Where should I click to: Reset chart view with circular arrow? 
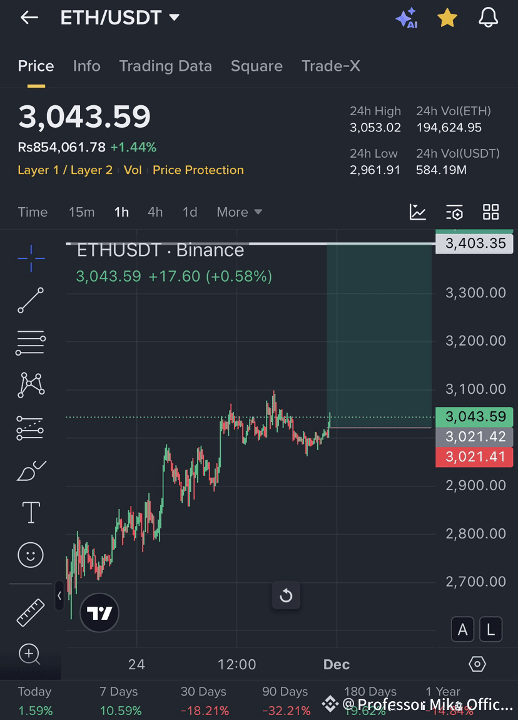[x=286, y=595]
